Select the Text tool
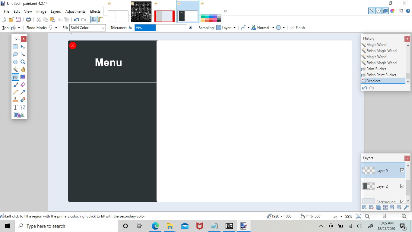Viewport: 412px width, 232px height. [15, 107]
